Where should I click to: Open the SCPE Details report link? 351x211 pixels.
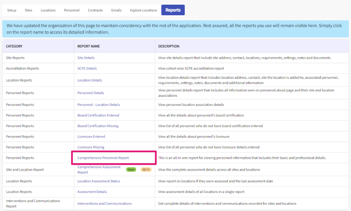[x=87, y=68]
